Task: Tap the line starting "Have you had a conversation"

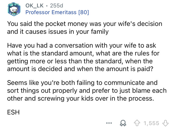Action: coord(81,46)
